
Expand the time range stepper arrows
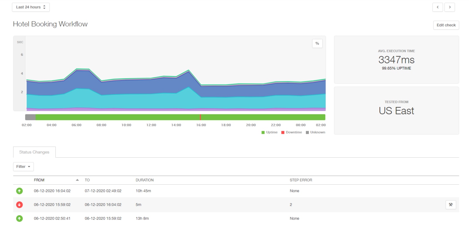45,7
